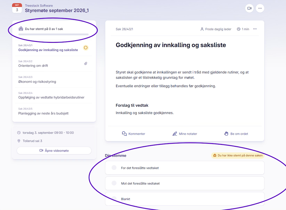Open agenda item Økonomi og risikostyring
286x210 pixels.
[54, 80]
